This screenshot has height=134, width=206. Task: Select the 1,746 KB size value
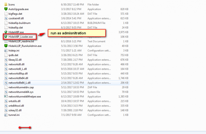click(123, 78)
